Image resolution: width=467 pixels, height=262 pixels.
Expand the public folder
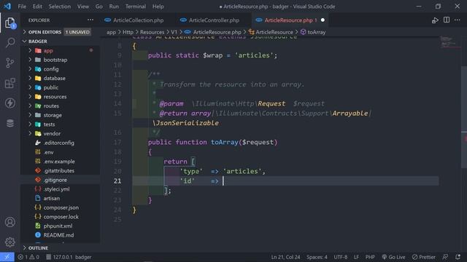pyautogui.click(x=50, y=87)
